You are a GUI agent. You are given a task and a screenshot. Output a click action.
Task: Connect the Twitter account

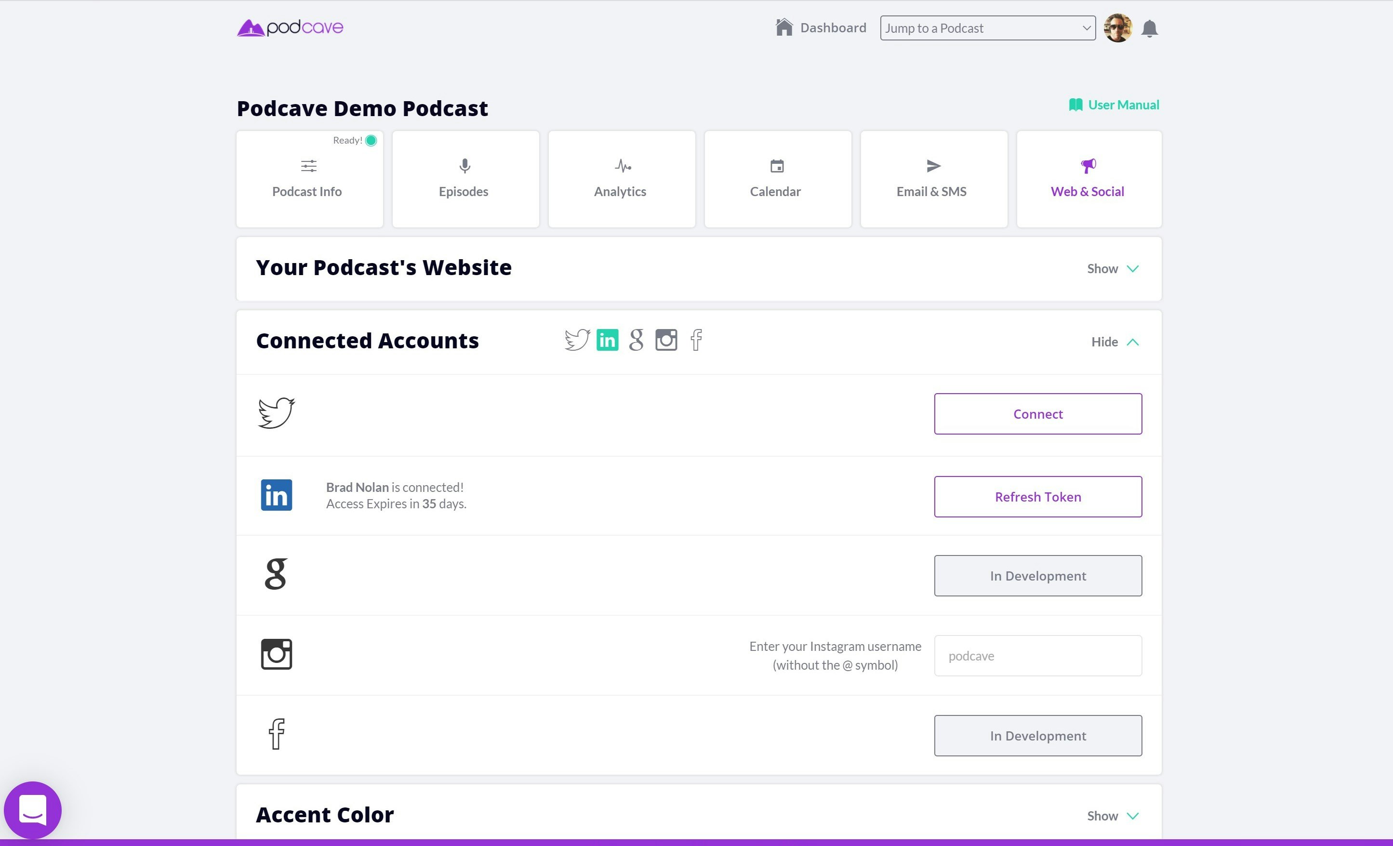click(1037, 414)
